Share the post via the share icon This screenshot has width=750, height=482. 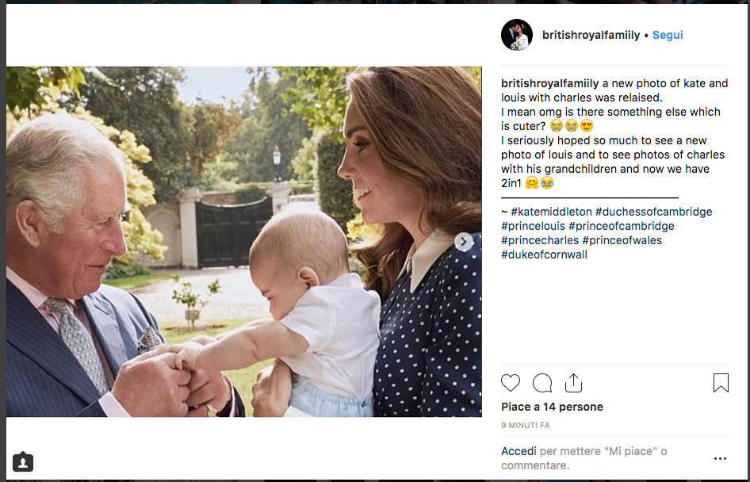[x=573, y=384]
